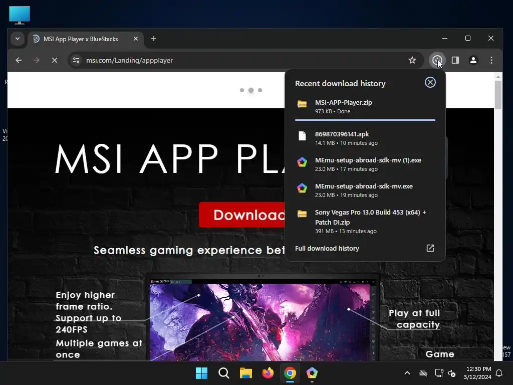This screenshot has height=385, width=513.
Task: Click the red Download button on page
Action: click(242, 215)
